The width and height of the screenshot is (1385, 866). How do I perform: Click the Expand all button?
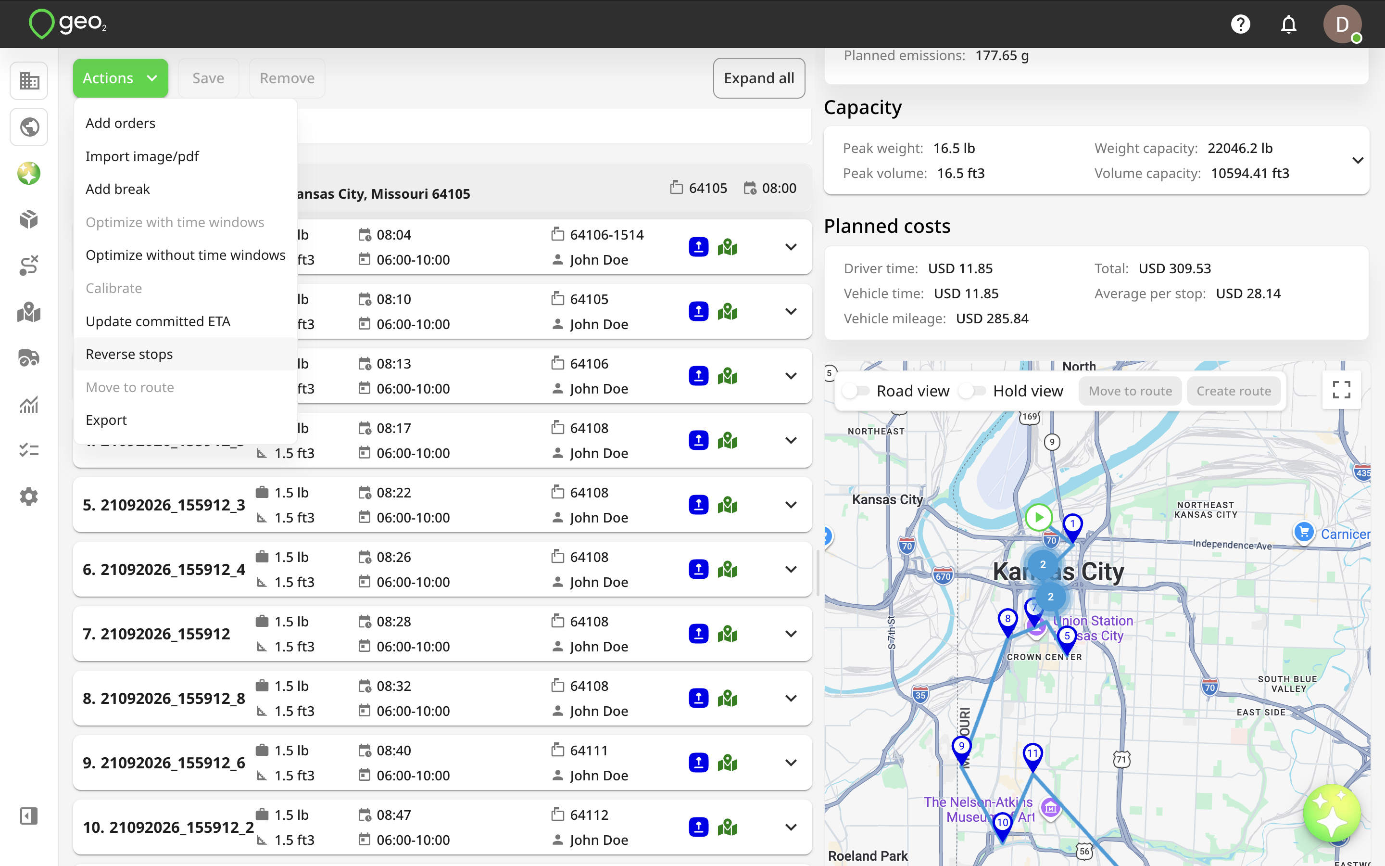[x=759, y=78]
